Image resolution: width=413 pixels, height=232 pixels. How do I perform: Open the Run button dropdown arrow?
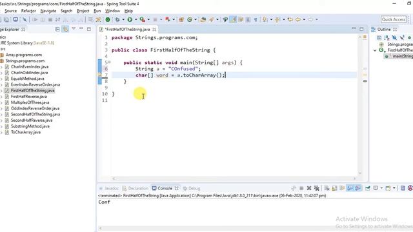pyautogui.click(x=136, y=19)
